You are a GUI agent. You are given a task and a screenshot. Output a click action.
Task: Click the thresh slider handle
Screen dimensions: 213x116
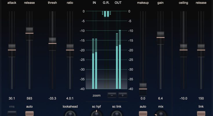pyautogui.click(x=52, y=43)
